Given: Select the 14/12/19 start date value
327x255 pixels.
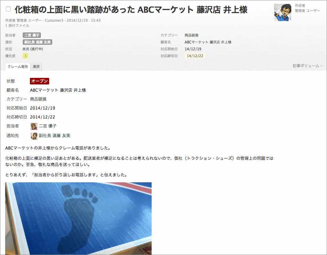Looking at the screenshot, I should (x=193, y=49).
